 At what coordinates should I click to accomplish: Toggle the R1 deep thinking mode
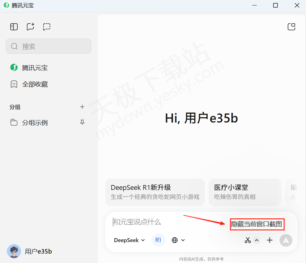click(x=158, y=240)
